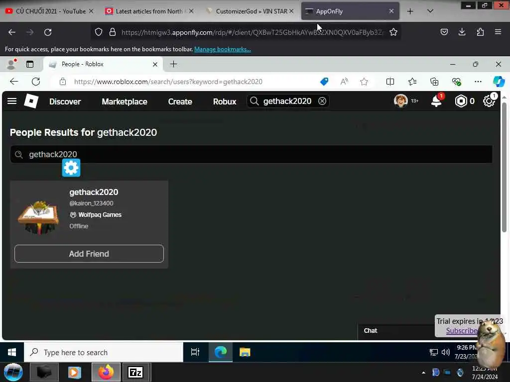This screenshot has width=510, height=382.
Task: Select the AppOnFly Firefox tab
Action: (350, 11)
